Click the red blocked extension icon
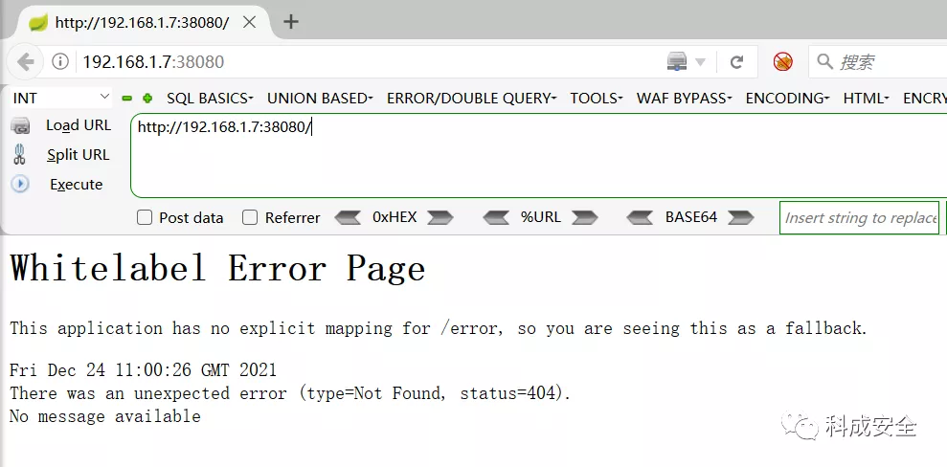Image resolution: width=947 pixels, height=467 pixels. pyautogui.click(x=782, y=61)
